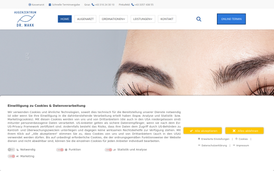Screen dimensions: 274x171
Task: Click the Online-Termin button
Action: point(231,19)
